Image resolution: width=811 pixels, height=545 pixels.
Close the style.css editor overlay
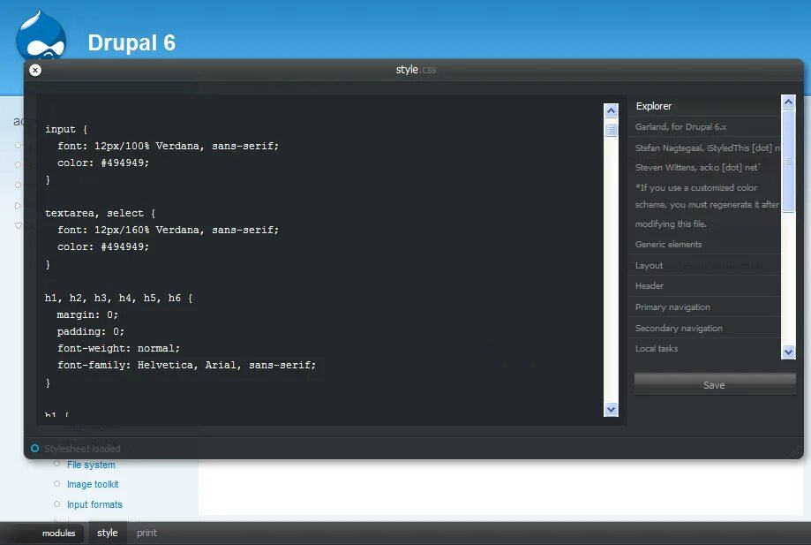35,70
